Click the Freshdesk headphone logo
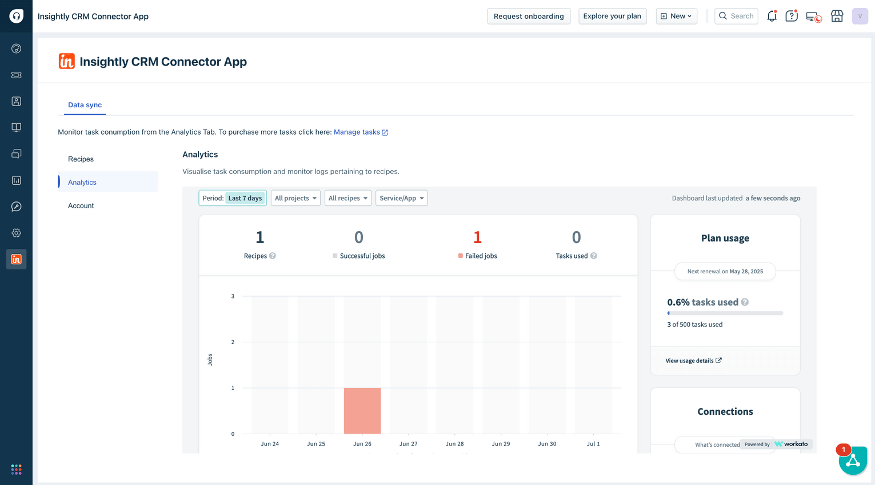Screen dimensions: 875x485 coord(16,16)
